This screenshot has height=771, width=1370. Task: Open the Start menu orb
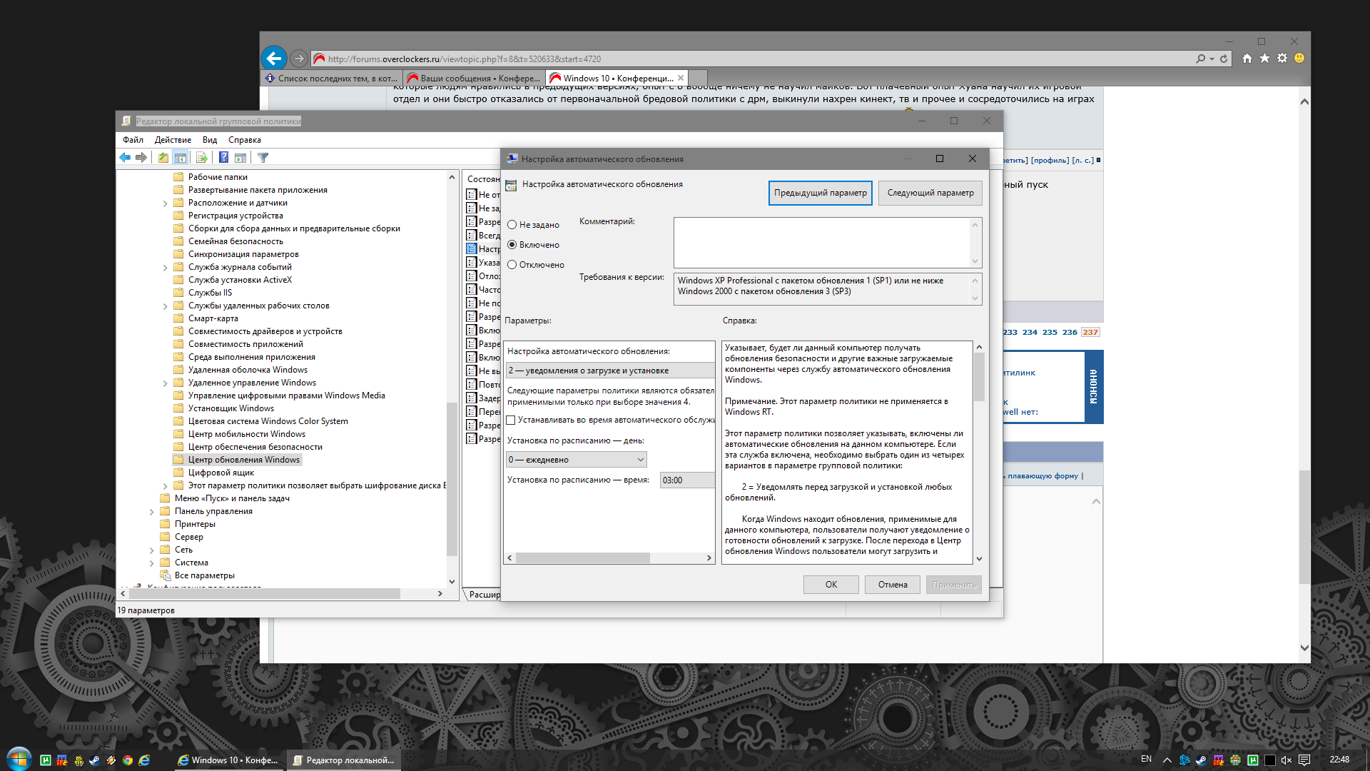19,758
